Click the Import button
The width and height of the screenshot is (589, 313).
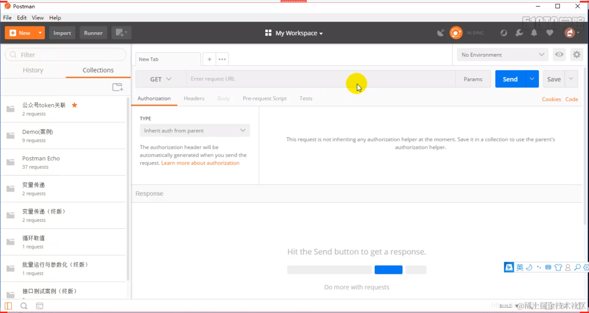coord(62,33)
